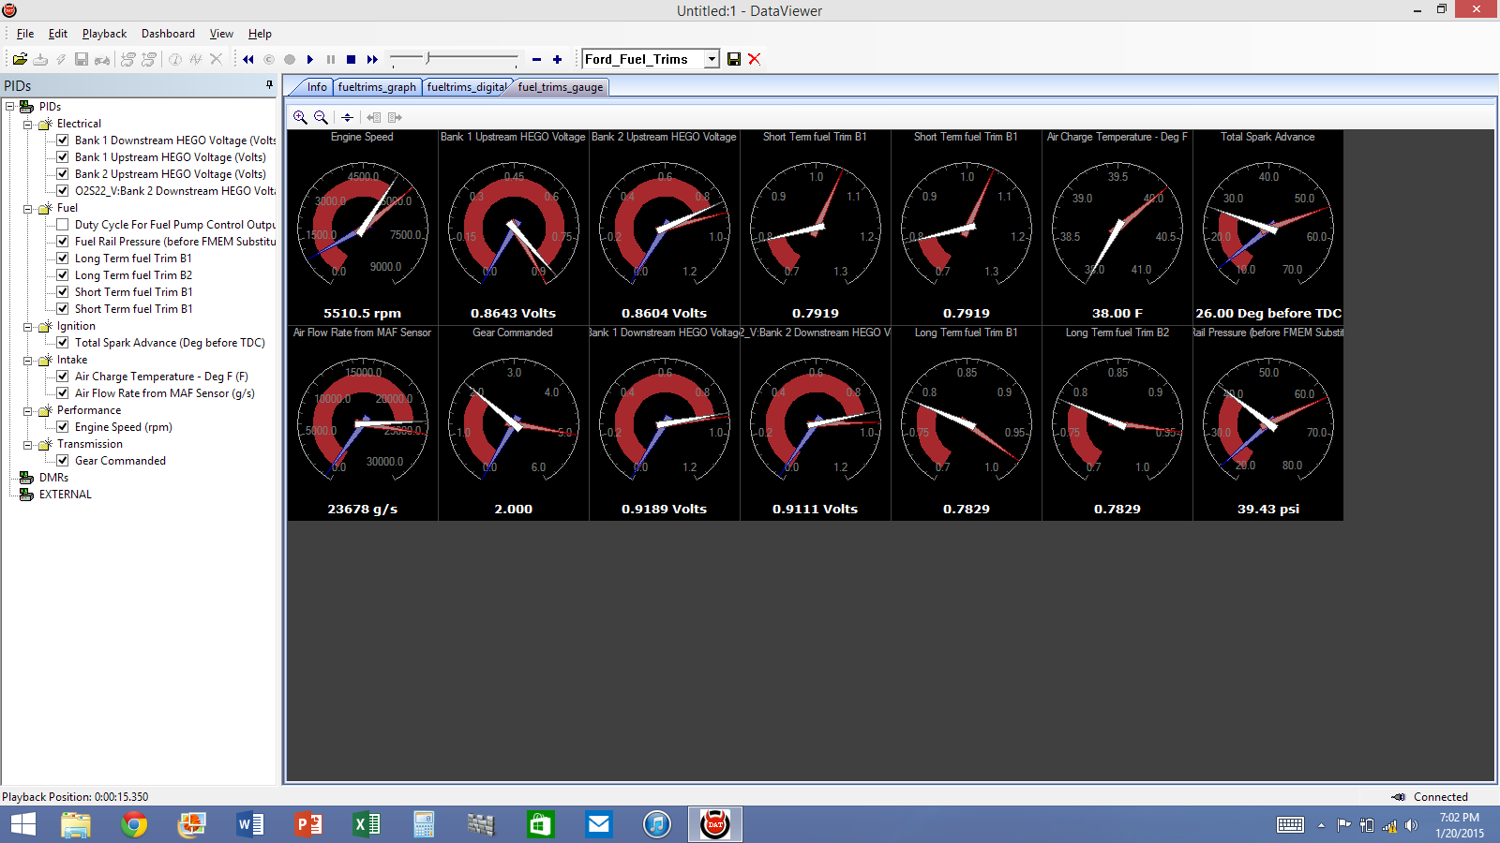This screenshot has height=843, width=1500.
Task: Click the move-left panel icon
Action: [x=374, y=117]
